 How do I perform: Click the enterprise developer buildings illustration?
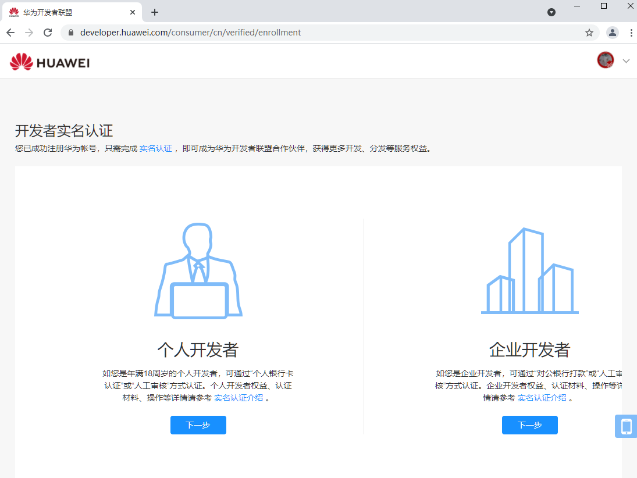[x=530, y=271]
